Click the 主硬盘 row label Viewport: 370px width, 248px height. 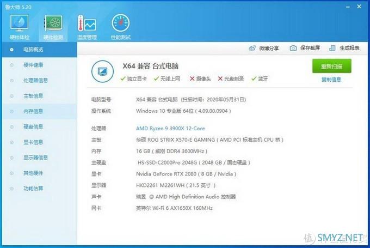98,162
